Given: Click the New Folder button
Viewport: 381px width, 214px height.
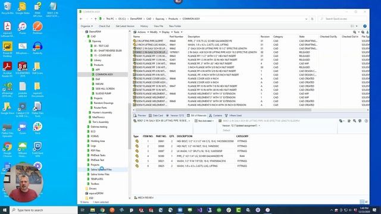Looking at the screenshot, I should coord(175,26).
